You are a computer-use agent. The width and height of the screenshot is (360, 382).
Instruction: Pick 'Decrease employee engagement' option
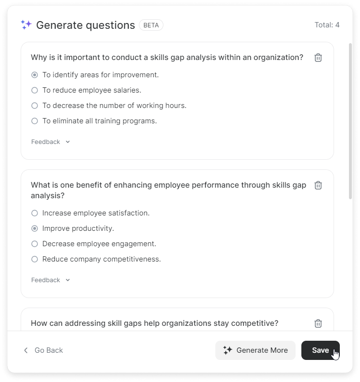(x=35, y=244)
